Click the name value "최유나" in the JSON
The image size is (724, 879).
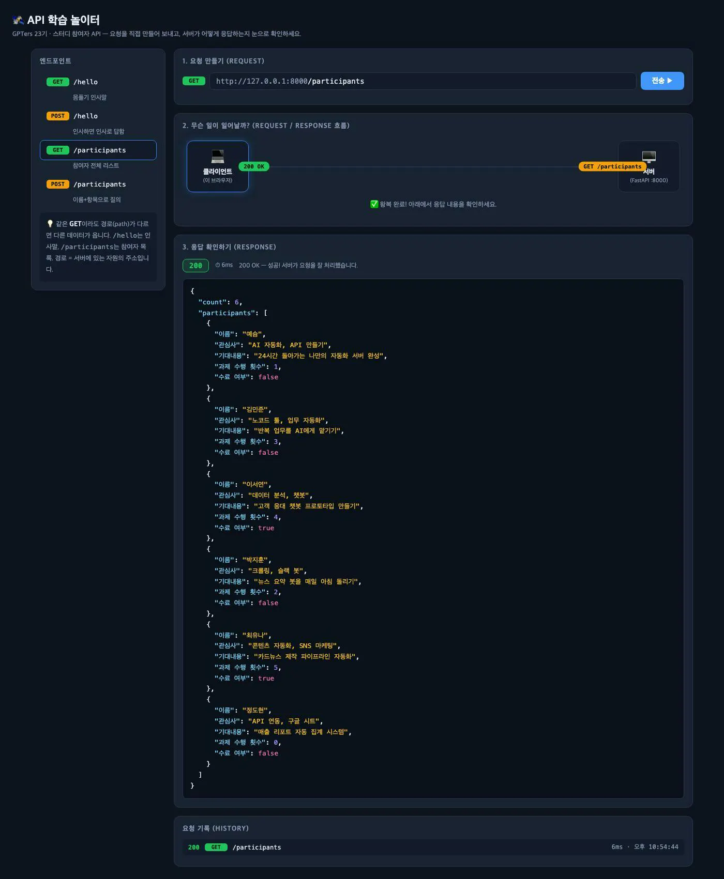point(255,635)
